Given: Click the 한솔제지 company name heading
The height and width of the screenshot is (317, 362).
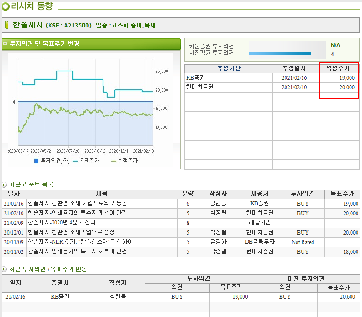Looking at the screenshot, I should (x=27, y=25).
